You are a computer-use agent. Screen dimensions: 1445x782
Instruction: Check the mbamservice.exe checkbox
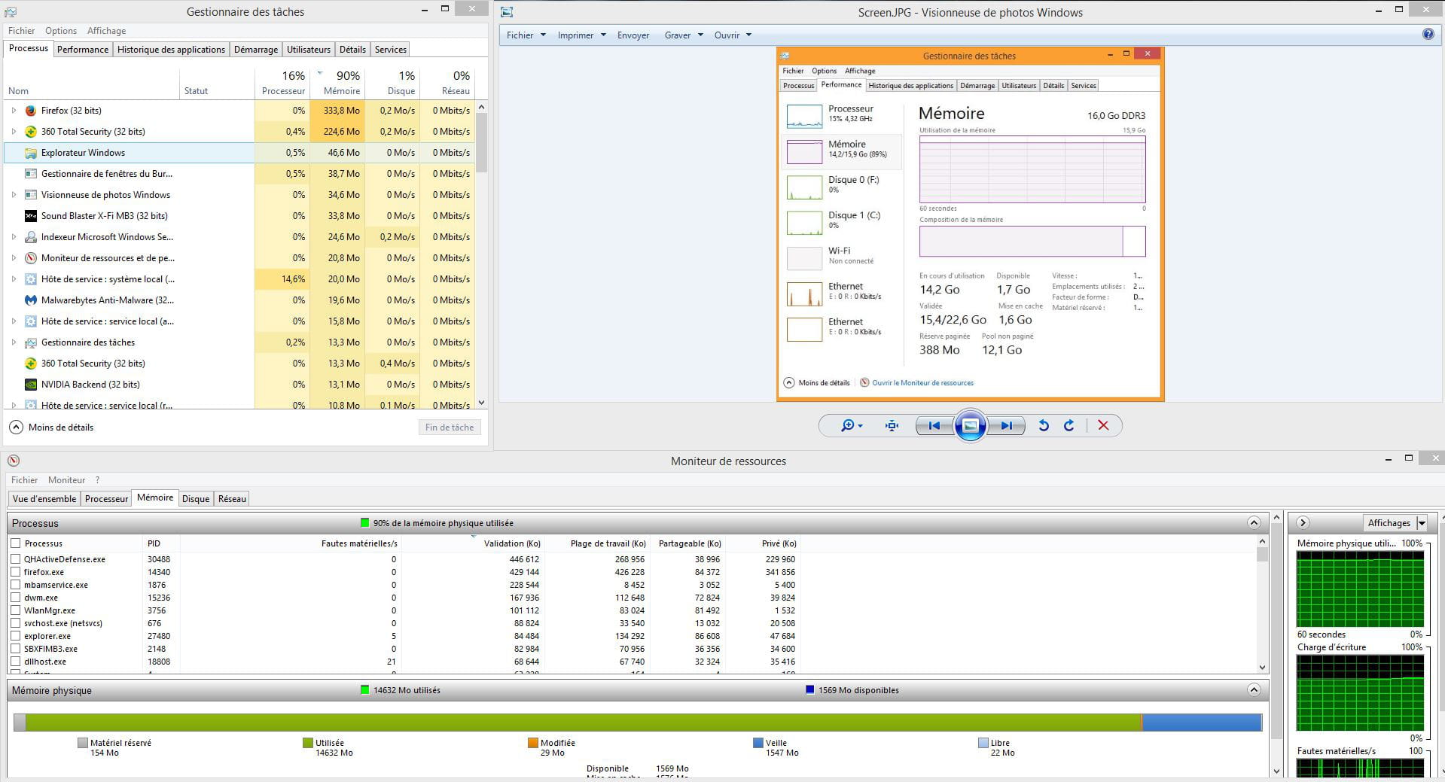(x=16, y=585)
